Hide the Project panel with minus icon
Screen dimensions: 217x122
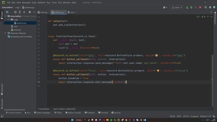[x=34, y=12]
